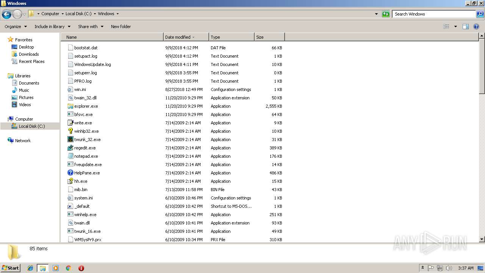Click the Start button

[x=11, y=268]
